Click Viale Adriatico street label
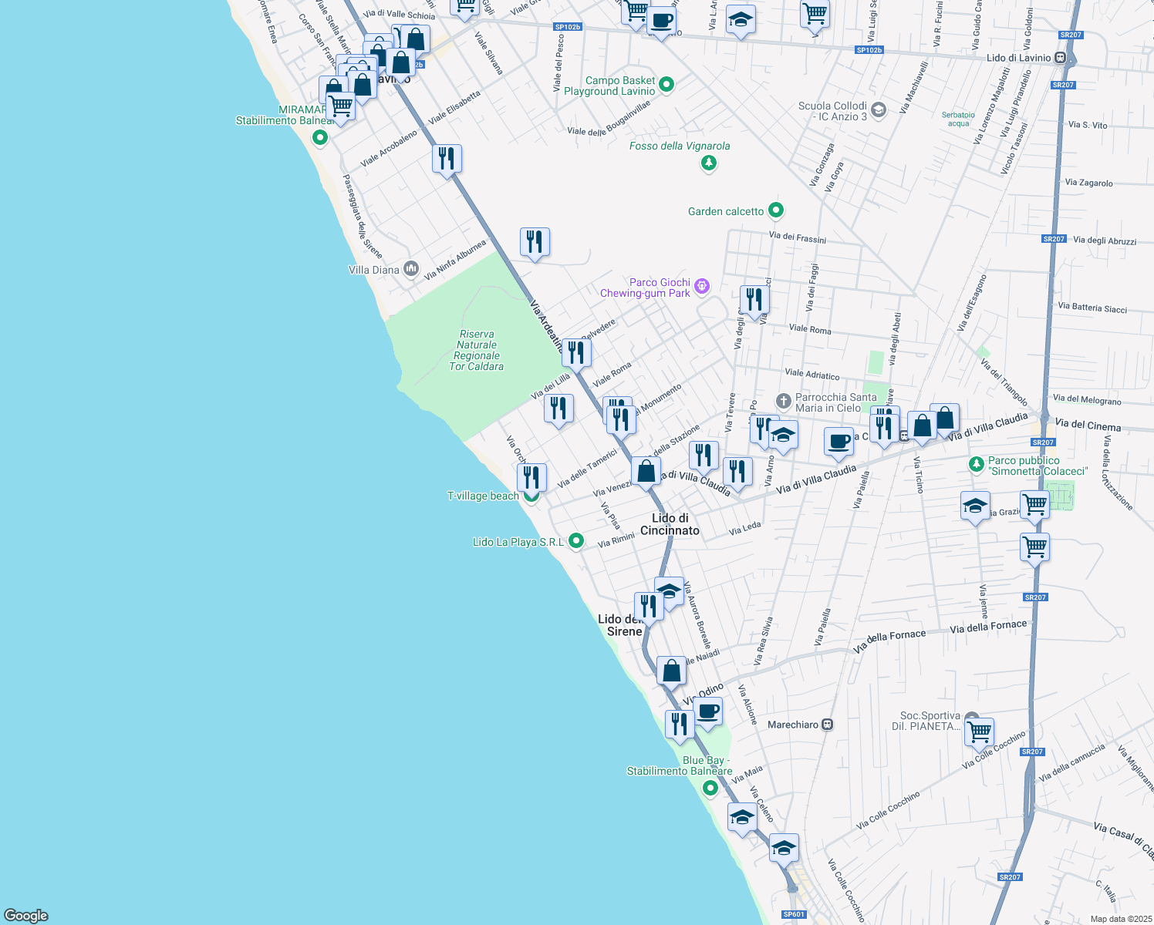1154x925 pixels. click(x=812, y=374)
